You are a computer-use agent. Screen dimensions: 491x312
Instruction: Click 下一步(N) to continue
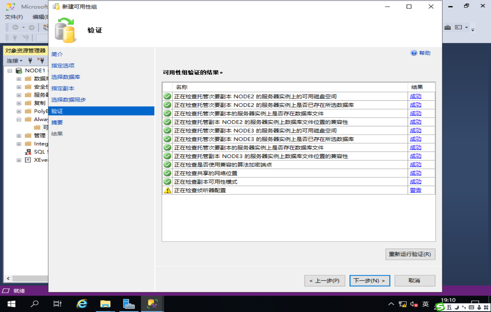coord(370,281)
